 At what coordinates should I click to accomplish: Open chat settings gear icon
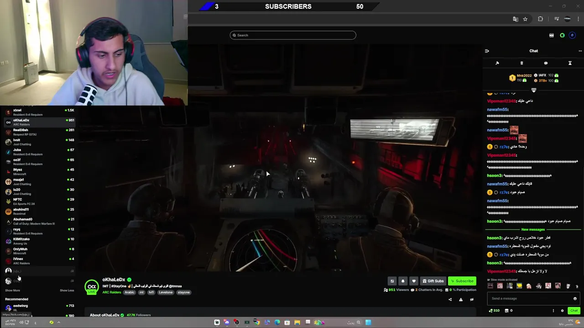pyautogui.click(x=562, y=311)
